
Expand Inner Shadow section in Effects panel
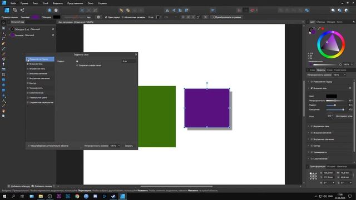coord(308,126)
